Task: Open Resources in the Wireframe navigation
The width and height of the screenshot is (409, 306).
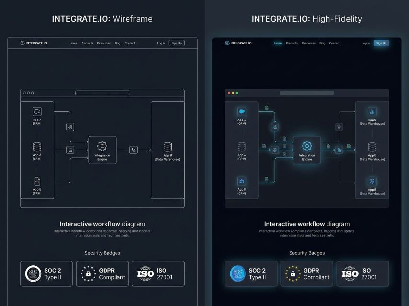Action: [x=104, y=43]
